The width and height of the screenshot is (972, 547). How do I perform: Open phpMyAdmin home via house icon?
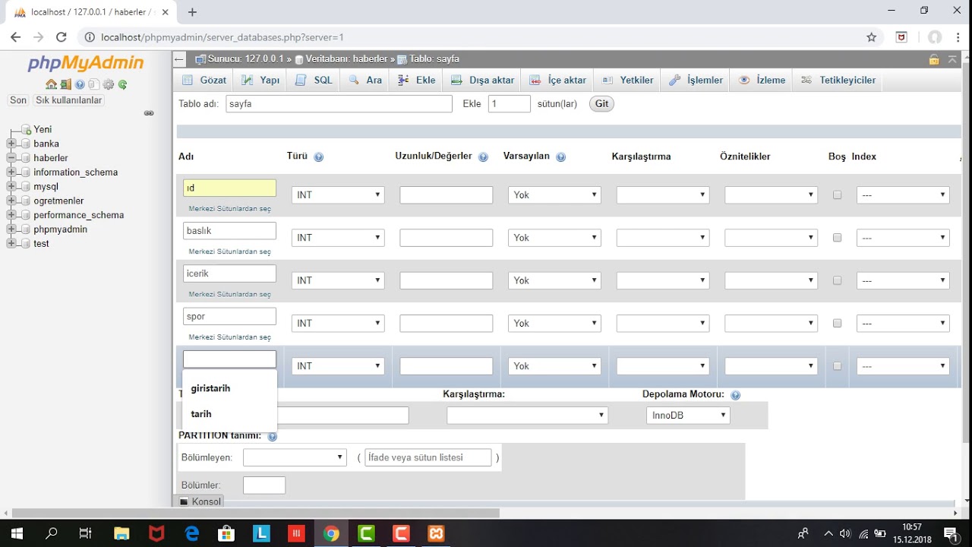point(51,84)
